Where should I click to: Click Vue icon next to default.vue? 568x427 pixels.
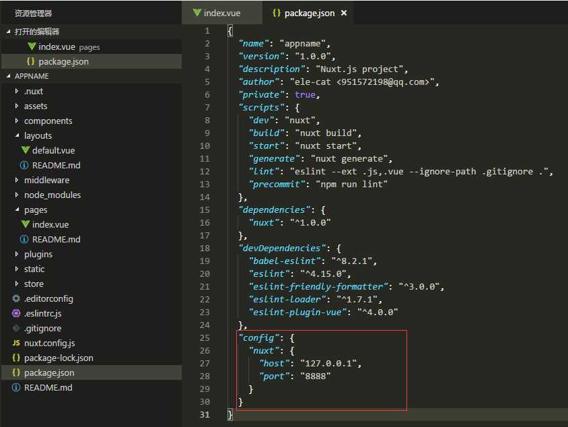click(25, 150)
